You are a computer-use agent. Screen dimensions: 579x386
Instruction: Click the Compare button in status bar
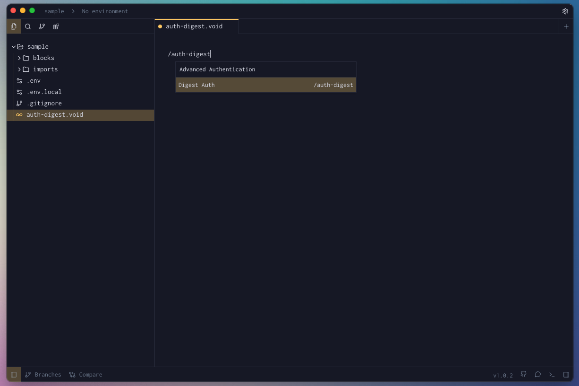(85, 374)
